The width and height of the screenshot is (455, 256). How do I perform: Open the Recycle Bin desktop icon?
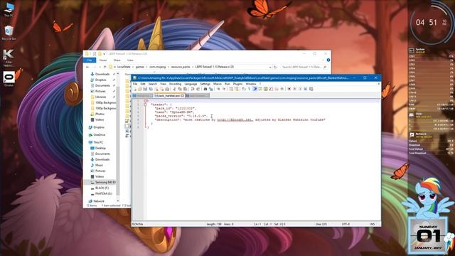[x=9, y=33]
